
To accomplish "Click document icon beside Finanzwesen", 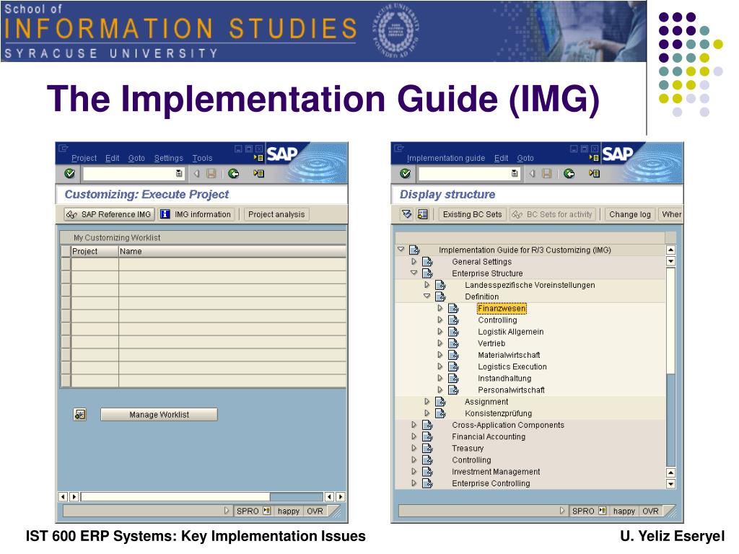I will 453,309.
